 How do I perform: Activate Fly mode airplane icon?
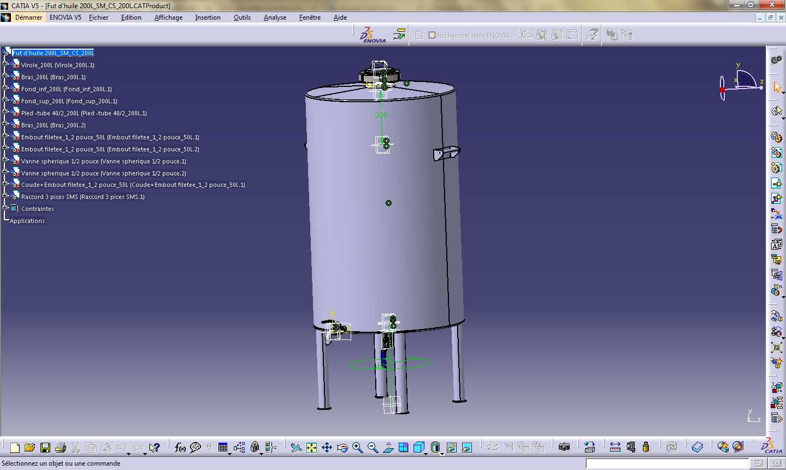(296, 448)
